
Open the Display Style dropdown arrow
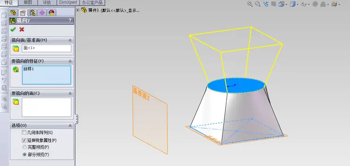(297, 4)
